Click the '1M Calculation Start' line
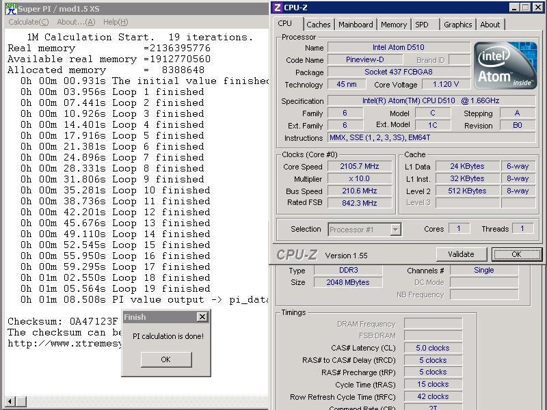Image resolution: width=547 pixels, height=410 pixels. (140, 37)
